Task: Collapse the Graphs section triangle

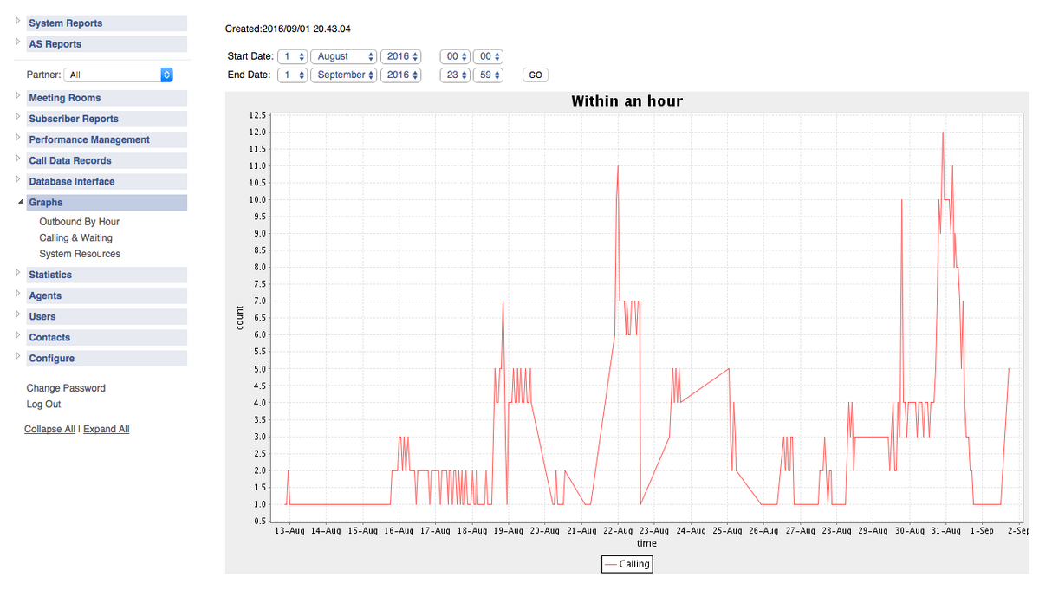Action: 21,201
